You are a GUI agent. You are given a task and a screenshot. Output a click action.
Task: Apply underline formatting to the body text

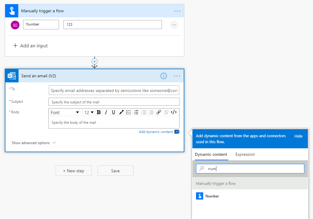click(114, 112)
